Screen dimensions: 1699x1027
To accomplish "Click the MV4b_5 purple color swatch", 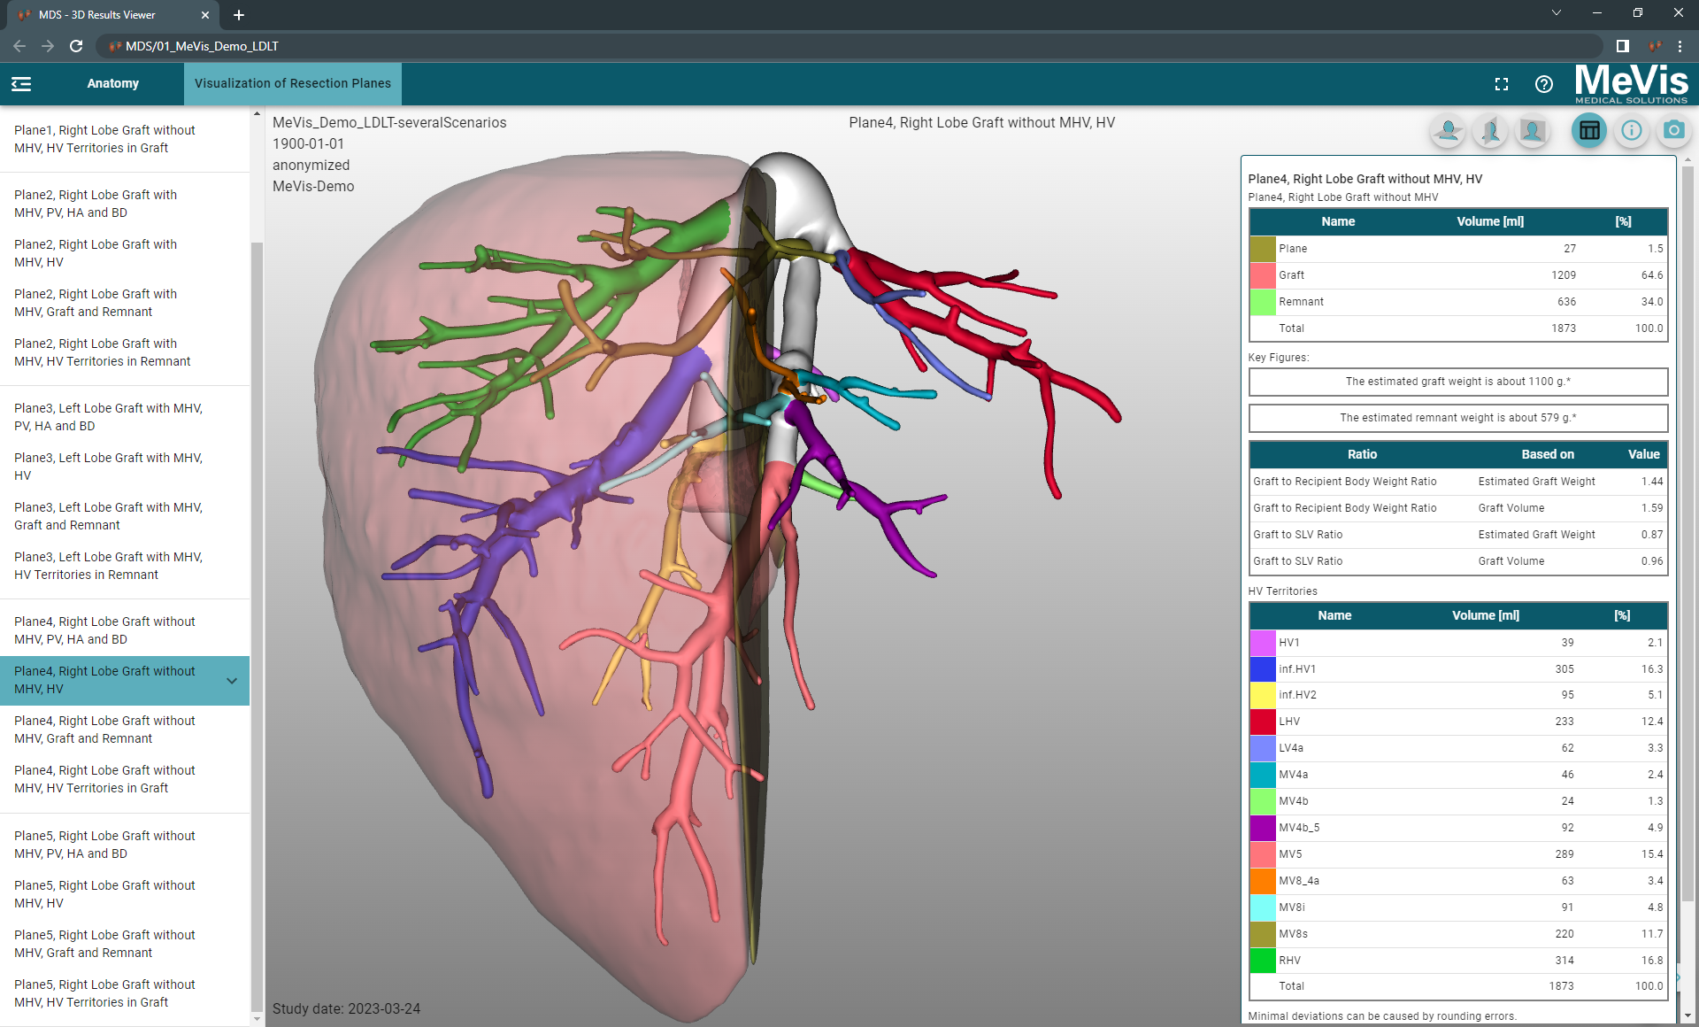I will (1263, 828).
